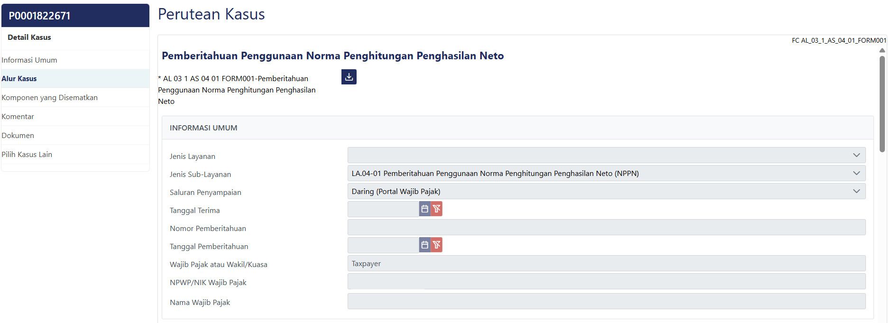Focus the Nomor Pemberitahuan input field
Image resolution: width=892 pixels, height=323 pixels.
tap(606, 227)
